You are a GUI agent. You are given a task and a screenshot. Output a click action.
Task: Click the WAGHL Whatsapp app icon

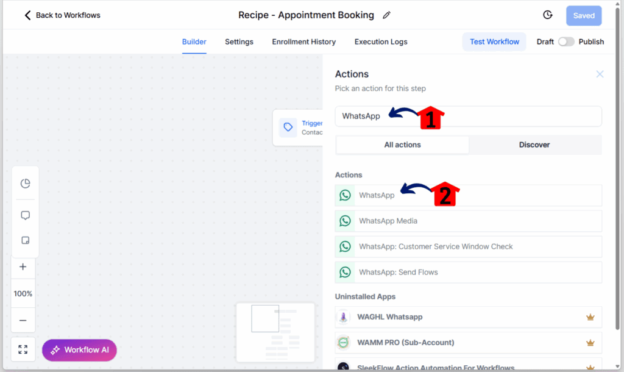[x=343, y=317]
